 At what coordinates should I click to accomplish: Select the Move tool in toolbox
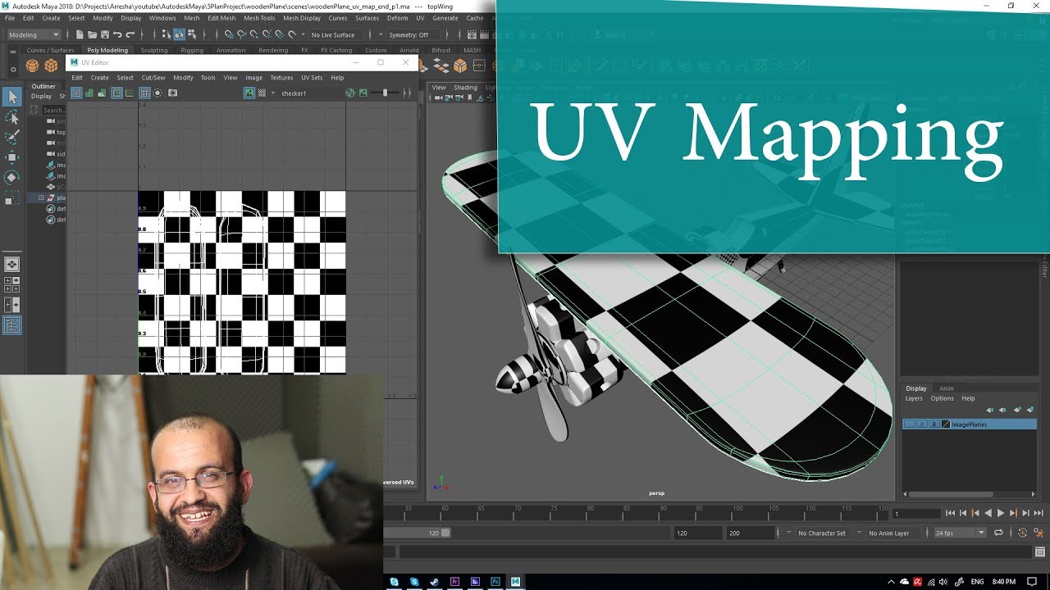pyautogui.click(x=12, y=157)
